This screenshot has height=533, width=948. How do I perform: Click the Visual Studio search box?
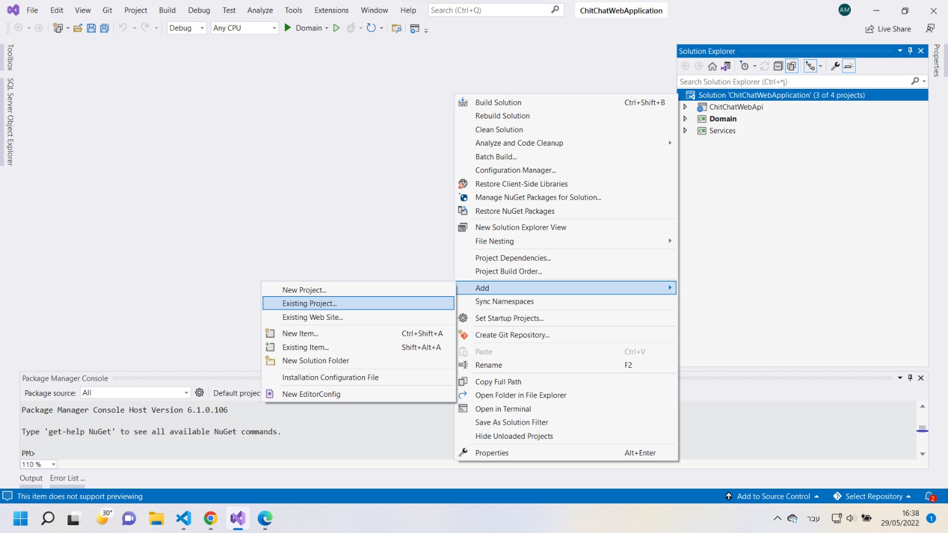coord(495,10)
